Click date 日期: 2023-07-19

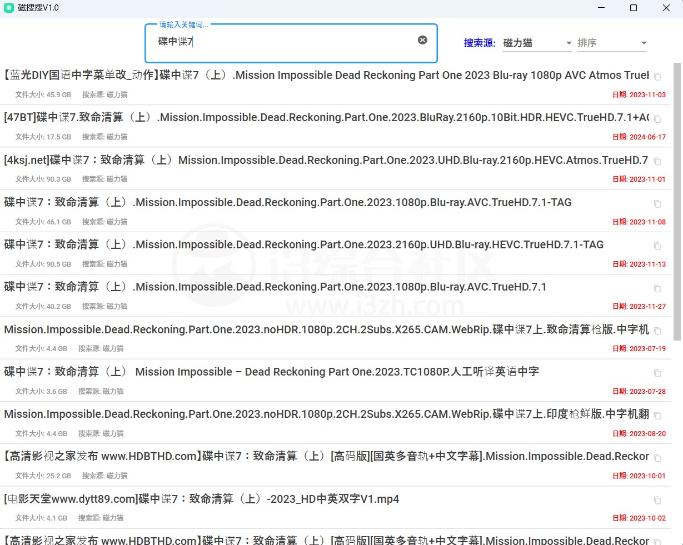tap(639, 348)
